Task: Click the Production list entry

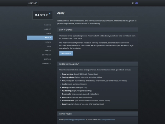Action: [77, 97]
